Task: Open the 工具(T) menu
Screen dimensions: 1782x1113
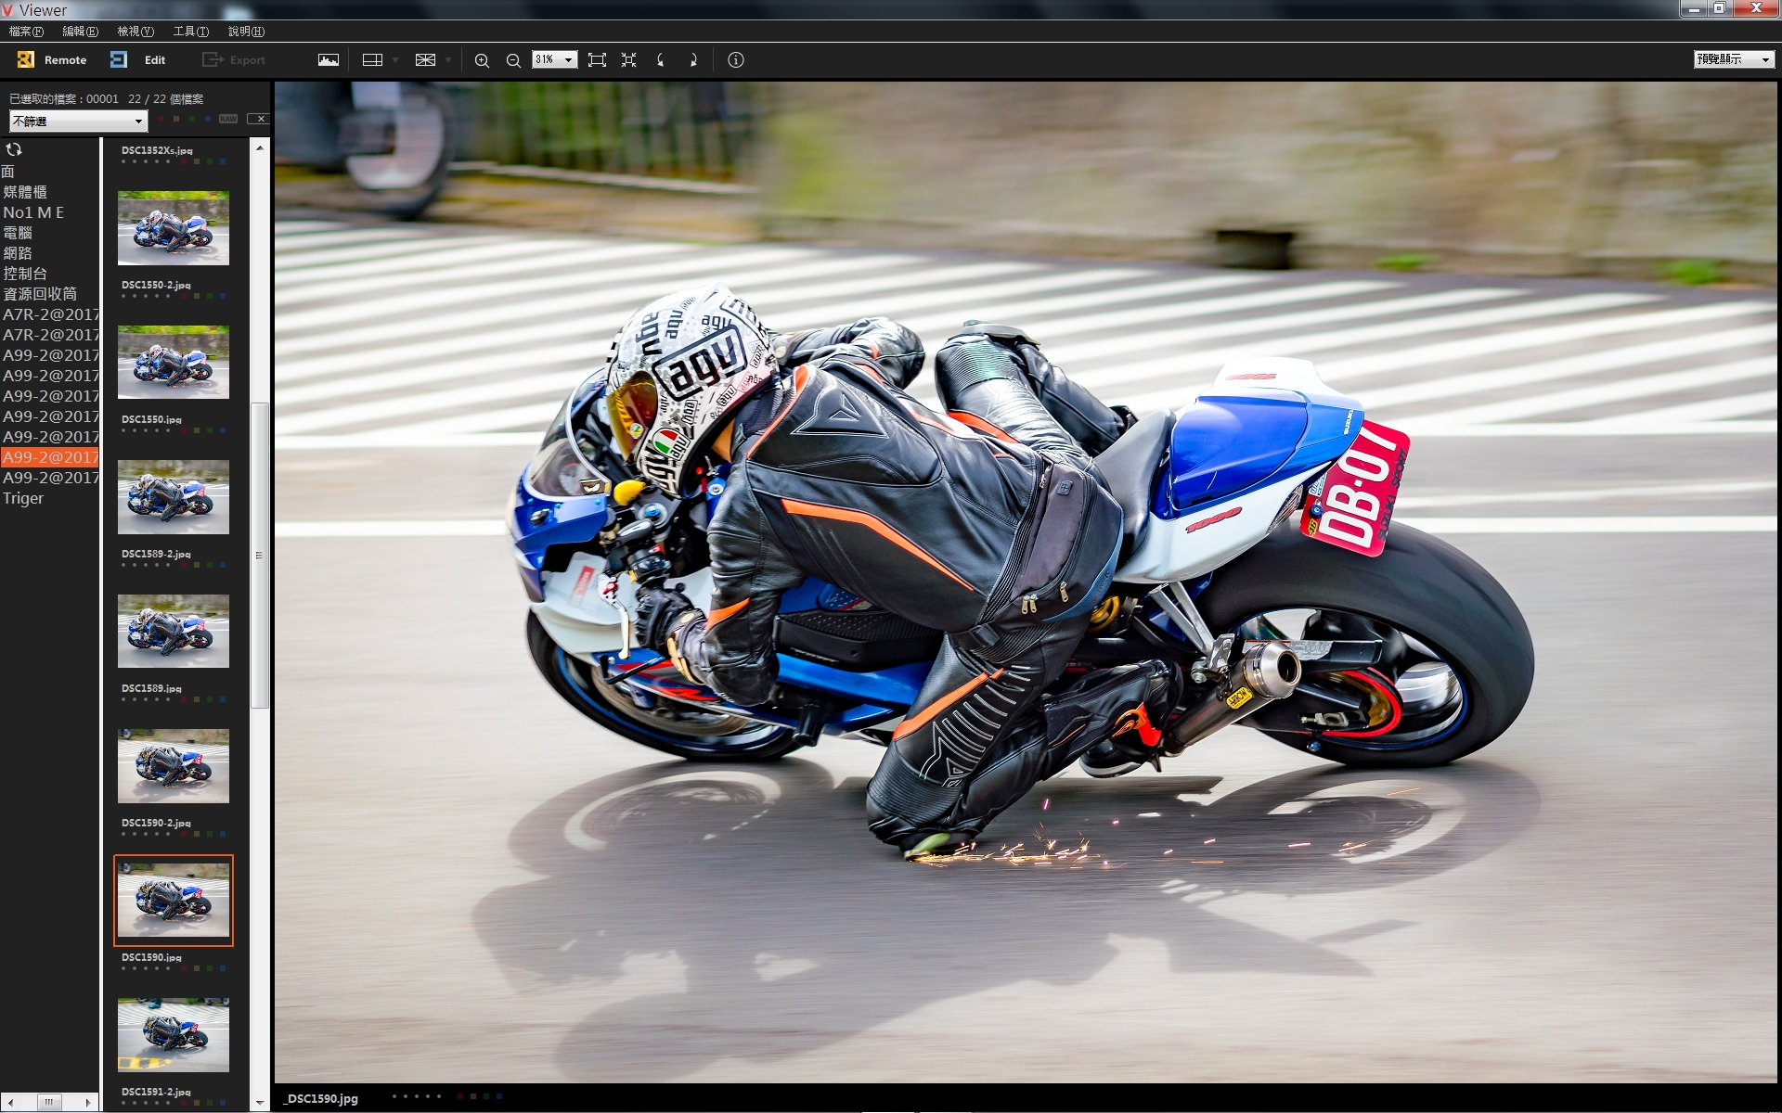Action: click(191, 32)
